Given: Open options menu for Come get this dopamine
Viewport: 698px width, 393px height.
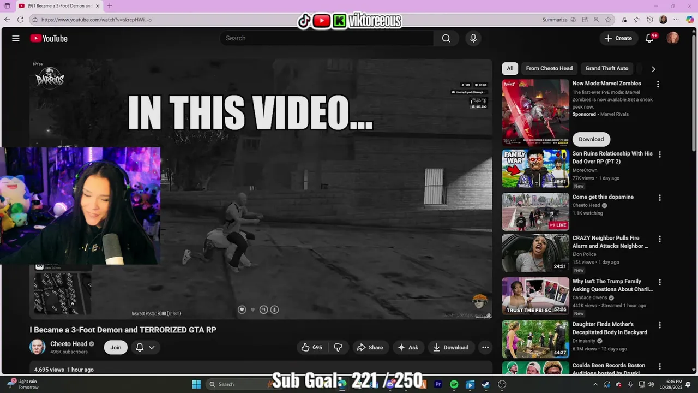Looking at the screenshot, I should tap(659, 198).
